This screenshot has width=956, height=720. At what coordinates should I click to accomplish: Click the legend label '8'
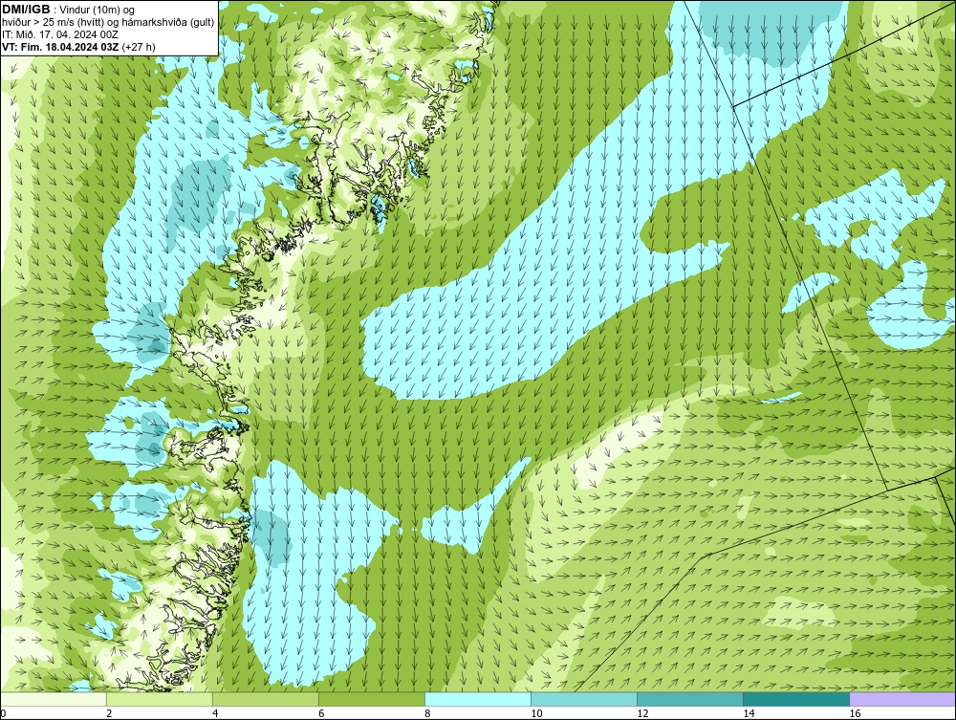click(x=427, y=713)
